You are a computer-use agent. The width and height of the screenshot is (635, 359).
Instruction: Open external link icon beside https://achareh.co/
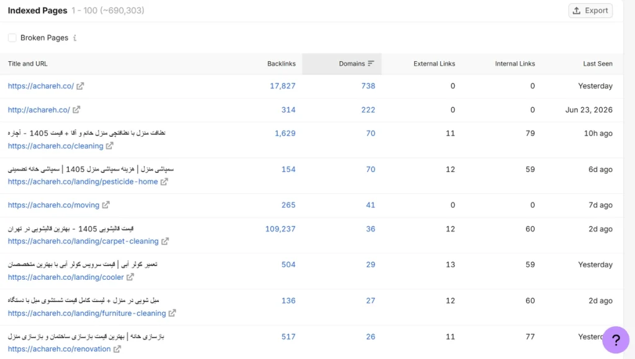(x=80, y=85)
